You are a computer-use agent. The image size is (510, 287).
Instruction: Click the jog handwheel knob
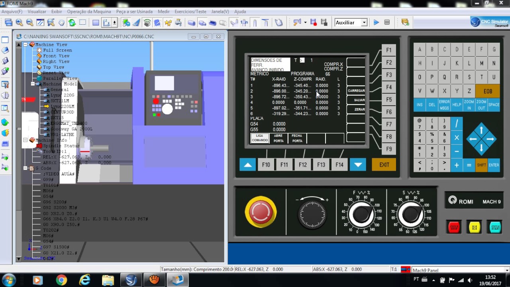312,214
